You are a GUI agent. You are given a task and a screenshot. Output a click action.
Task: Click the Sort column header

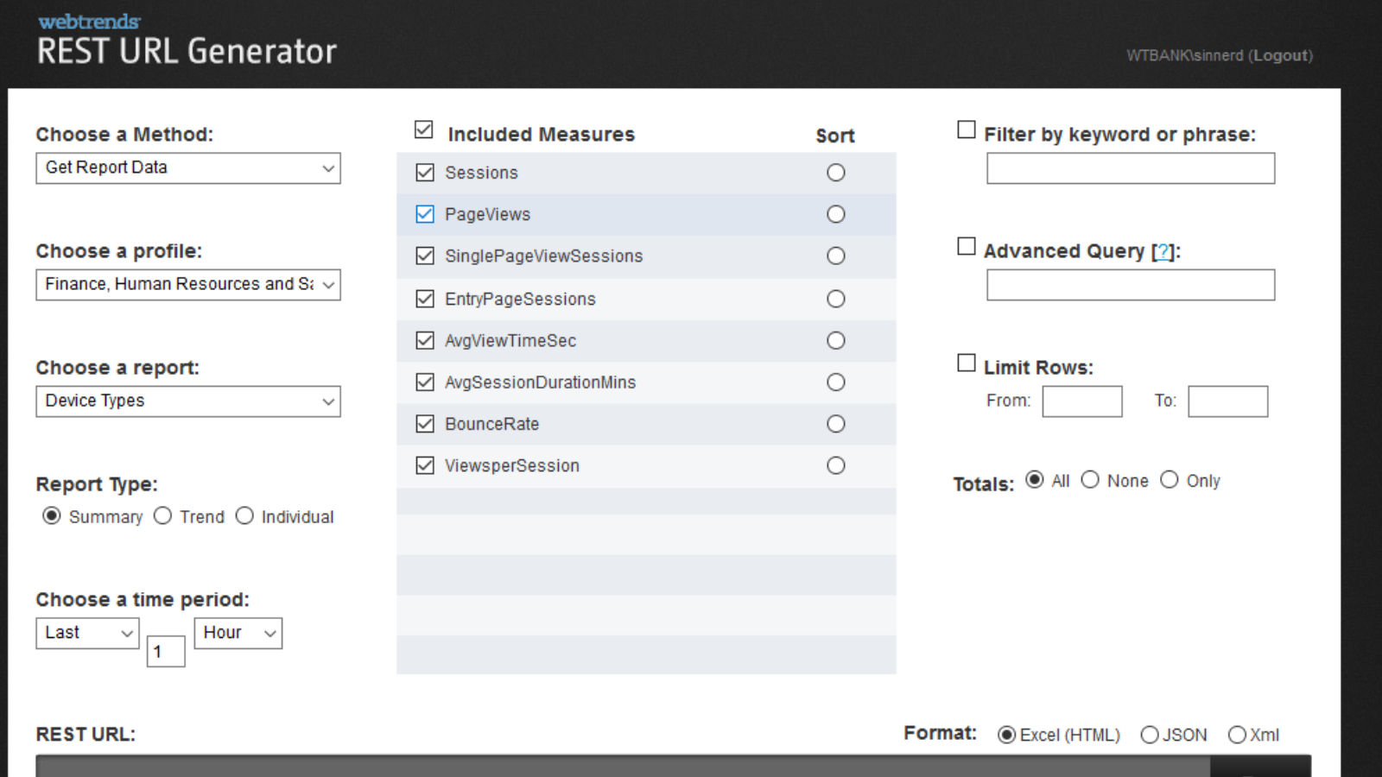835,136
